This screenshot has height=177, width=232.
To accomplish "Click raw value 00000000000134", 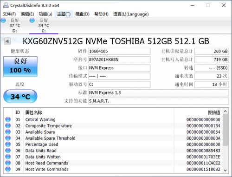I will tap(203, 126).
